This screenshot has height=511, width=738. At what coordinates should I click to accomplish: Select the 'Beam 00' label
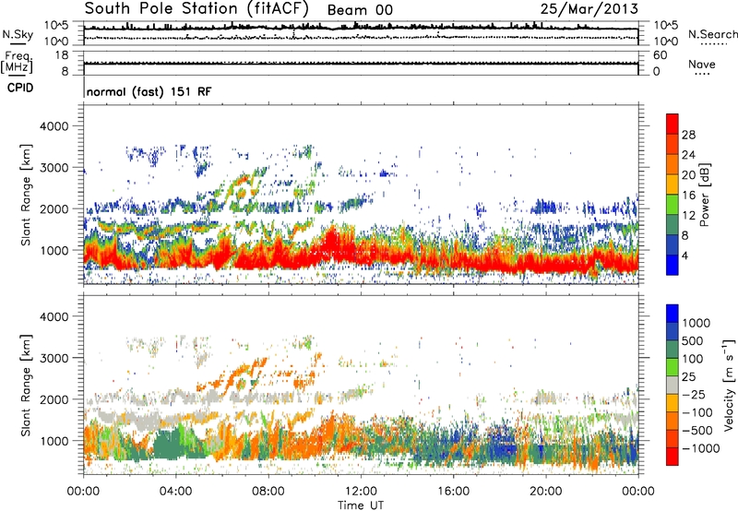pyautogui.click(x=360, y=10)
